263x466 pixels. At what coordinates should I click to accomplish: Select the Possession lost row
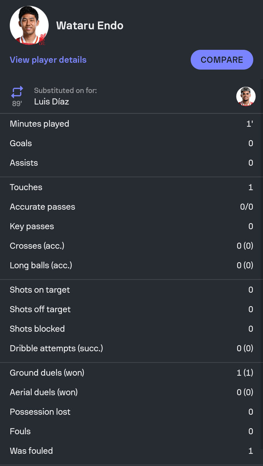131,412
